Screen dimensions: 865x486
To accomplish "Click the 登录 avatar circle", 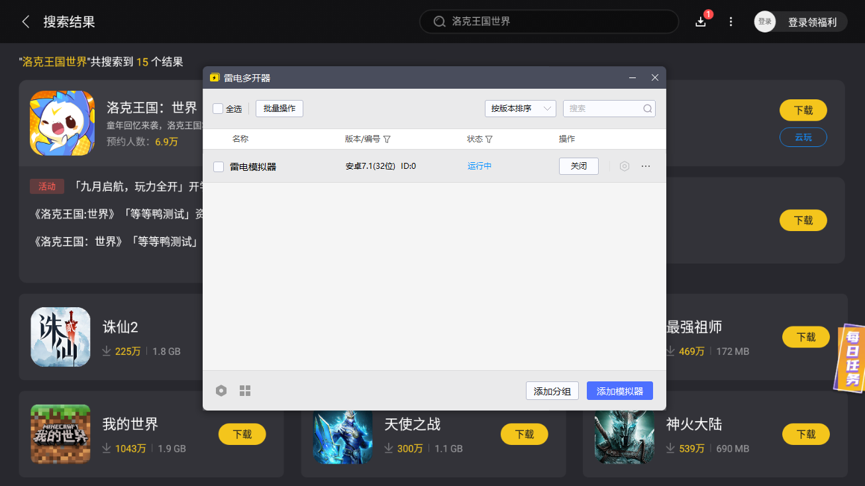I will click(765, 22).
